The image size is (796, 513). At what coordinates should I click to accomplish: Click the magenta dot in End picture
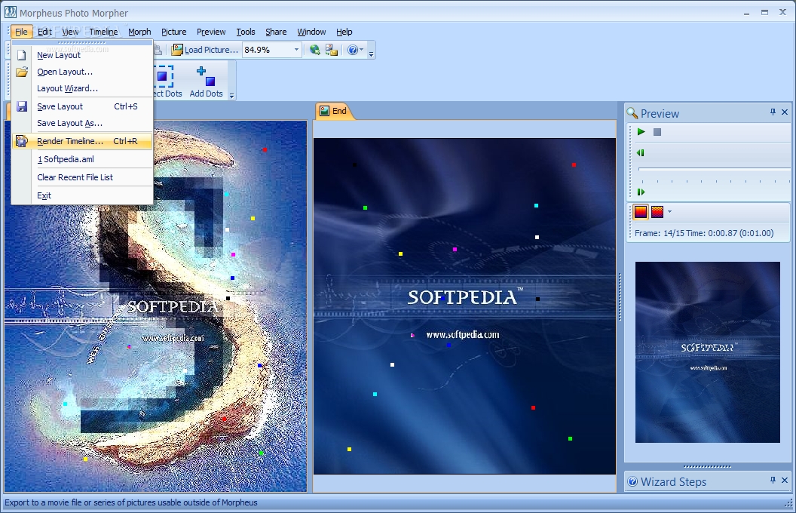click(455, 250)
